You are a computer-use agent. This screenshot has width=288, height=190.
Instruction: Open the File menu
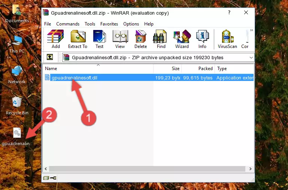48,24
